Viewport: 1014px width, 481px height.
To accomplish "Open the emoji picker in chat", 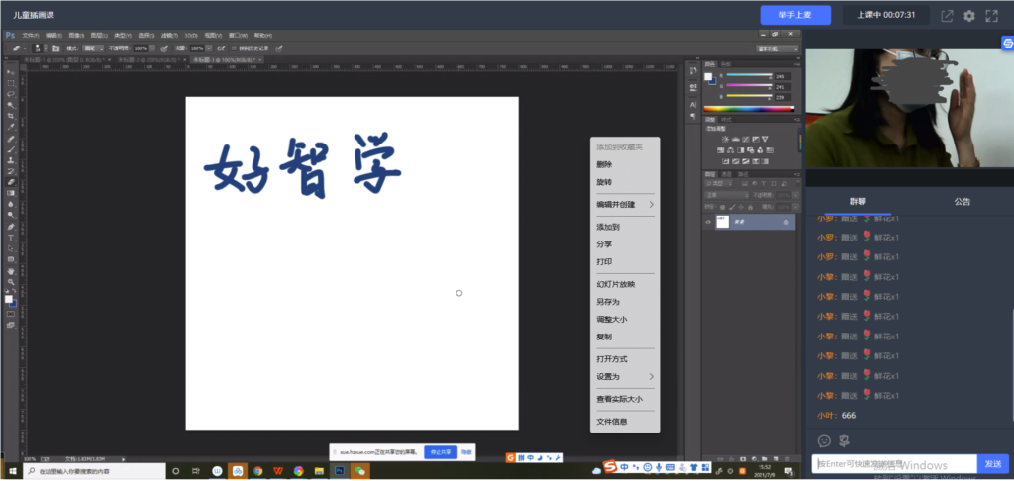I will pyautogui.click(x=824, y=441).
